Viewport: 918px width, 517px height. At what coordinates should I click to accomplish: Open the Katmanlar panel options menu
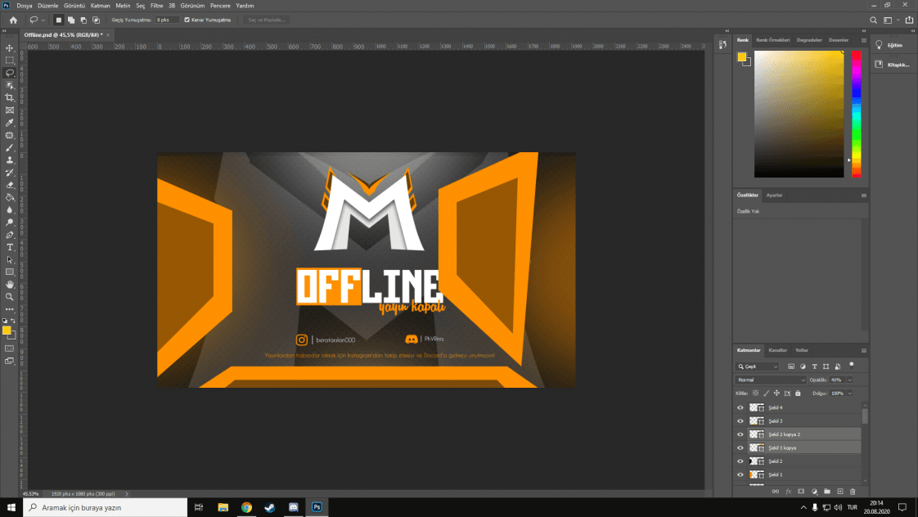coord(863,351)
